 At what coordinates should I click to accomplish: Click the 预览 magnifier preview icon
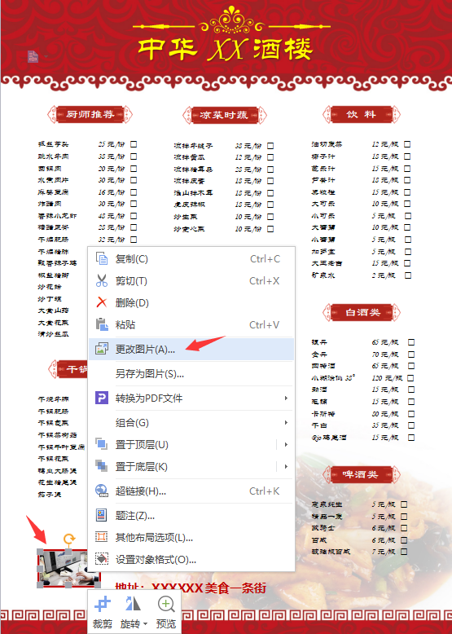(166, 605)
